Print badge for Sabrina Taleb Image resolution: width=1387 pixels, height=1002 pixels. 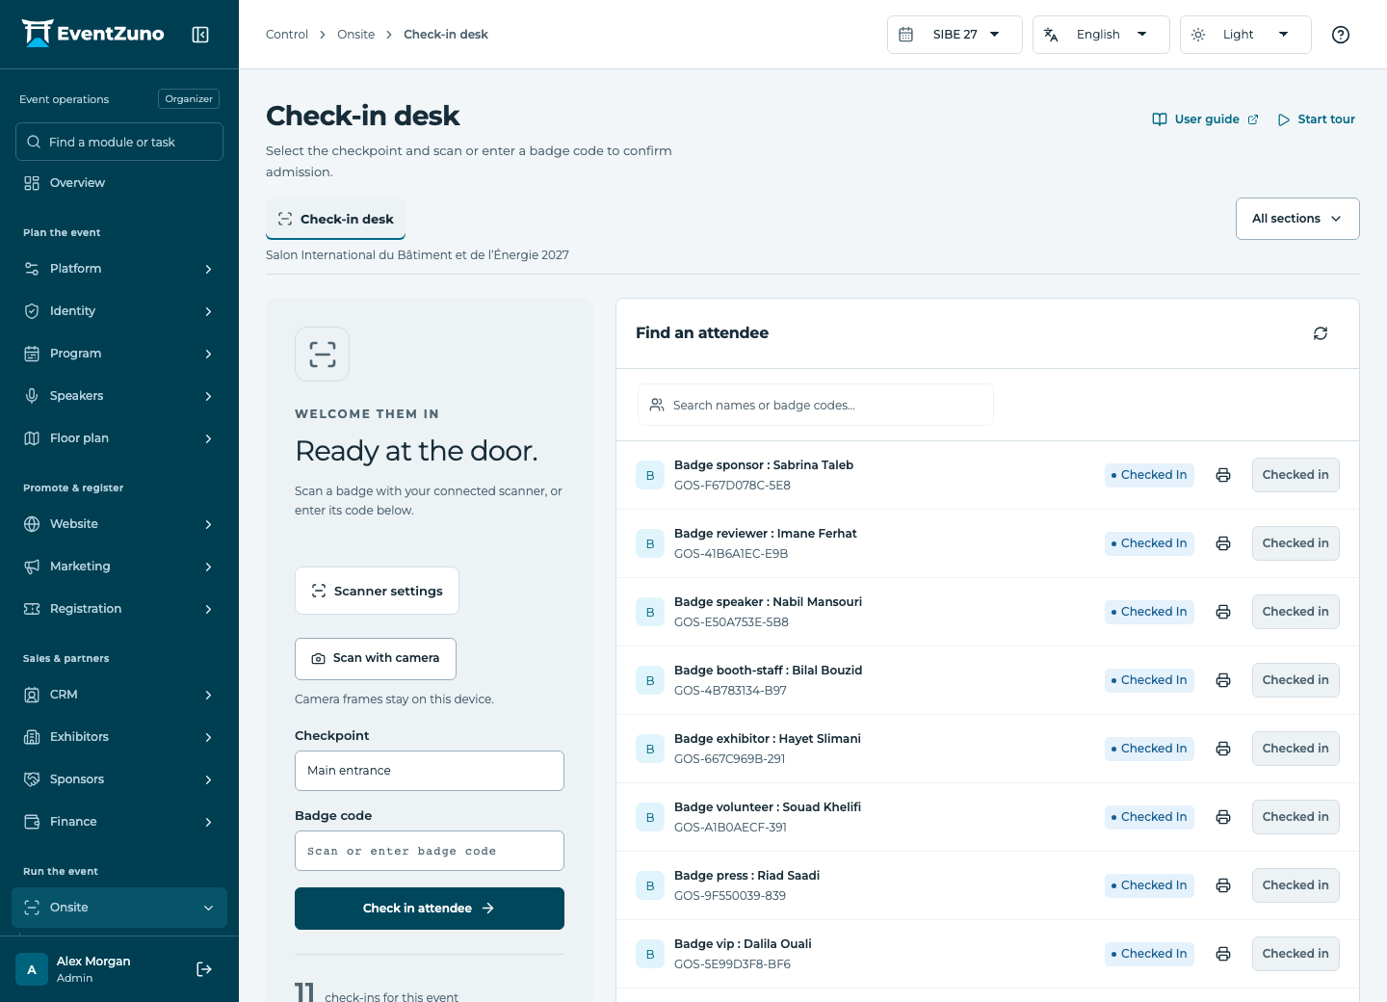coord(1223,475)
